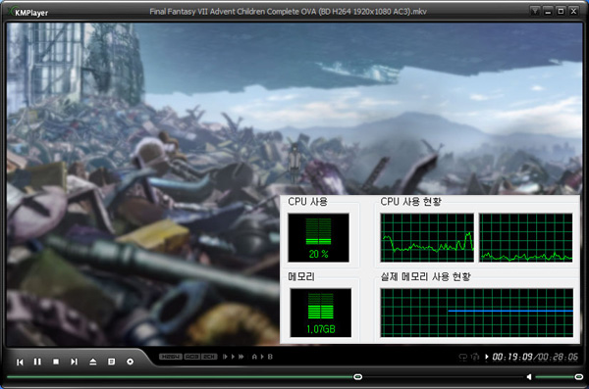Screen dimensions: 589x389
Task: Toggle the repeat playback icon
Action: tap(463, 357)
